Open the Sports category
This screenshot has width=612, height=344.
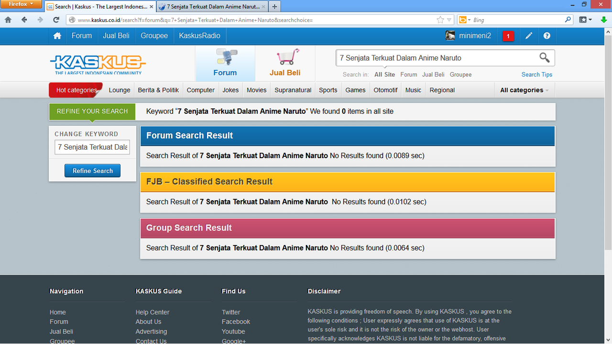coord(328,90)
